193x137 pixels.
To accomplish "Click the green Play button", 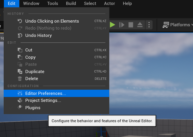I will point(113,25).
